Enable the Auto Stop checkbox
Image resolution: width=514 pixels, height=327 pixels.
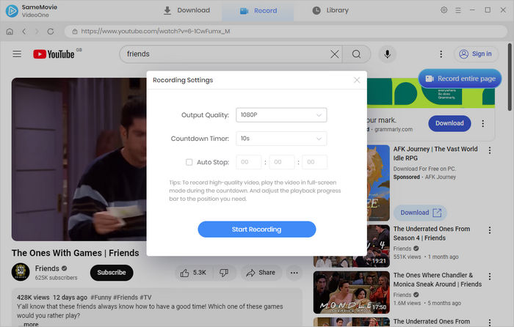189,162
